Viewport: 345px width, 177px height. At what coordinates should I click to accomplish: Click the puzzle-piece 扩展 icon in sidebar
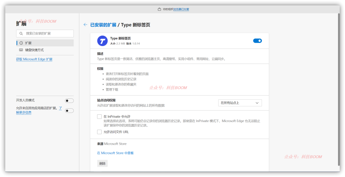coord(21,43)
